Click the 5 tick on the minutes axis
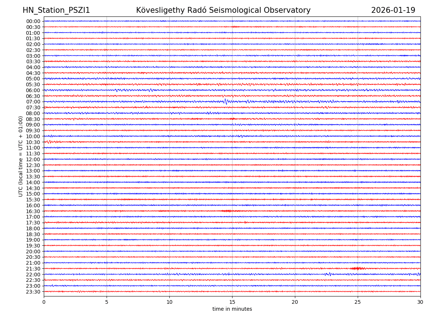This screenshot has height=329, width=438. click(107, 302)
